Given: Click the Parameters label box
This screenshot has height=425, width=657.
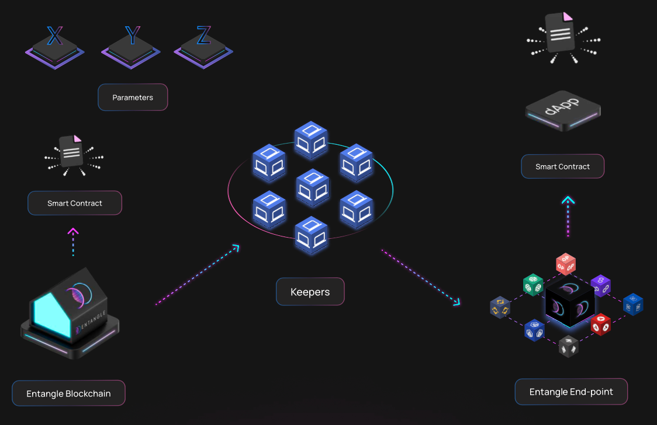Looking at the screenshot, I should [133, 97].
